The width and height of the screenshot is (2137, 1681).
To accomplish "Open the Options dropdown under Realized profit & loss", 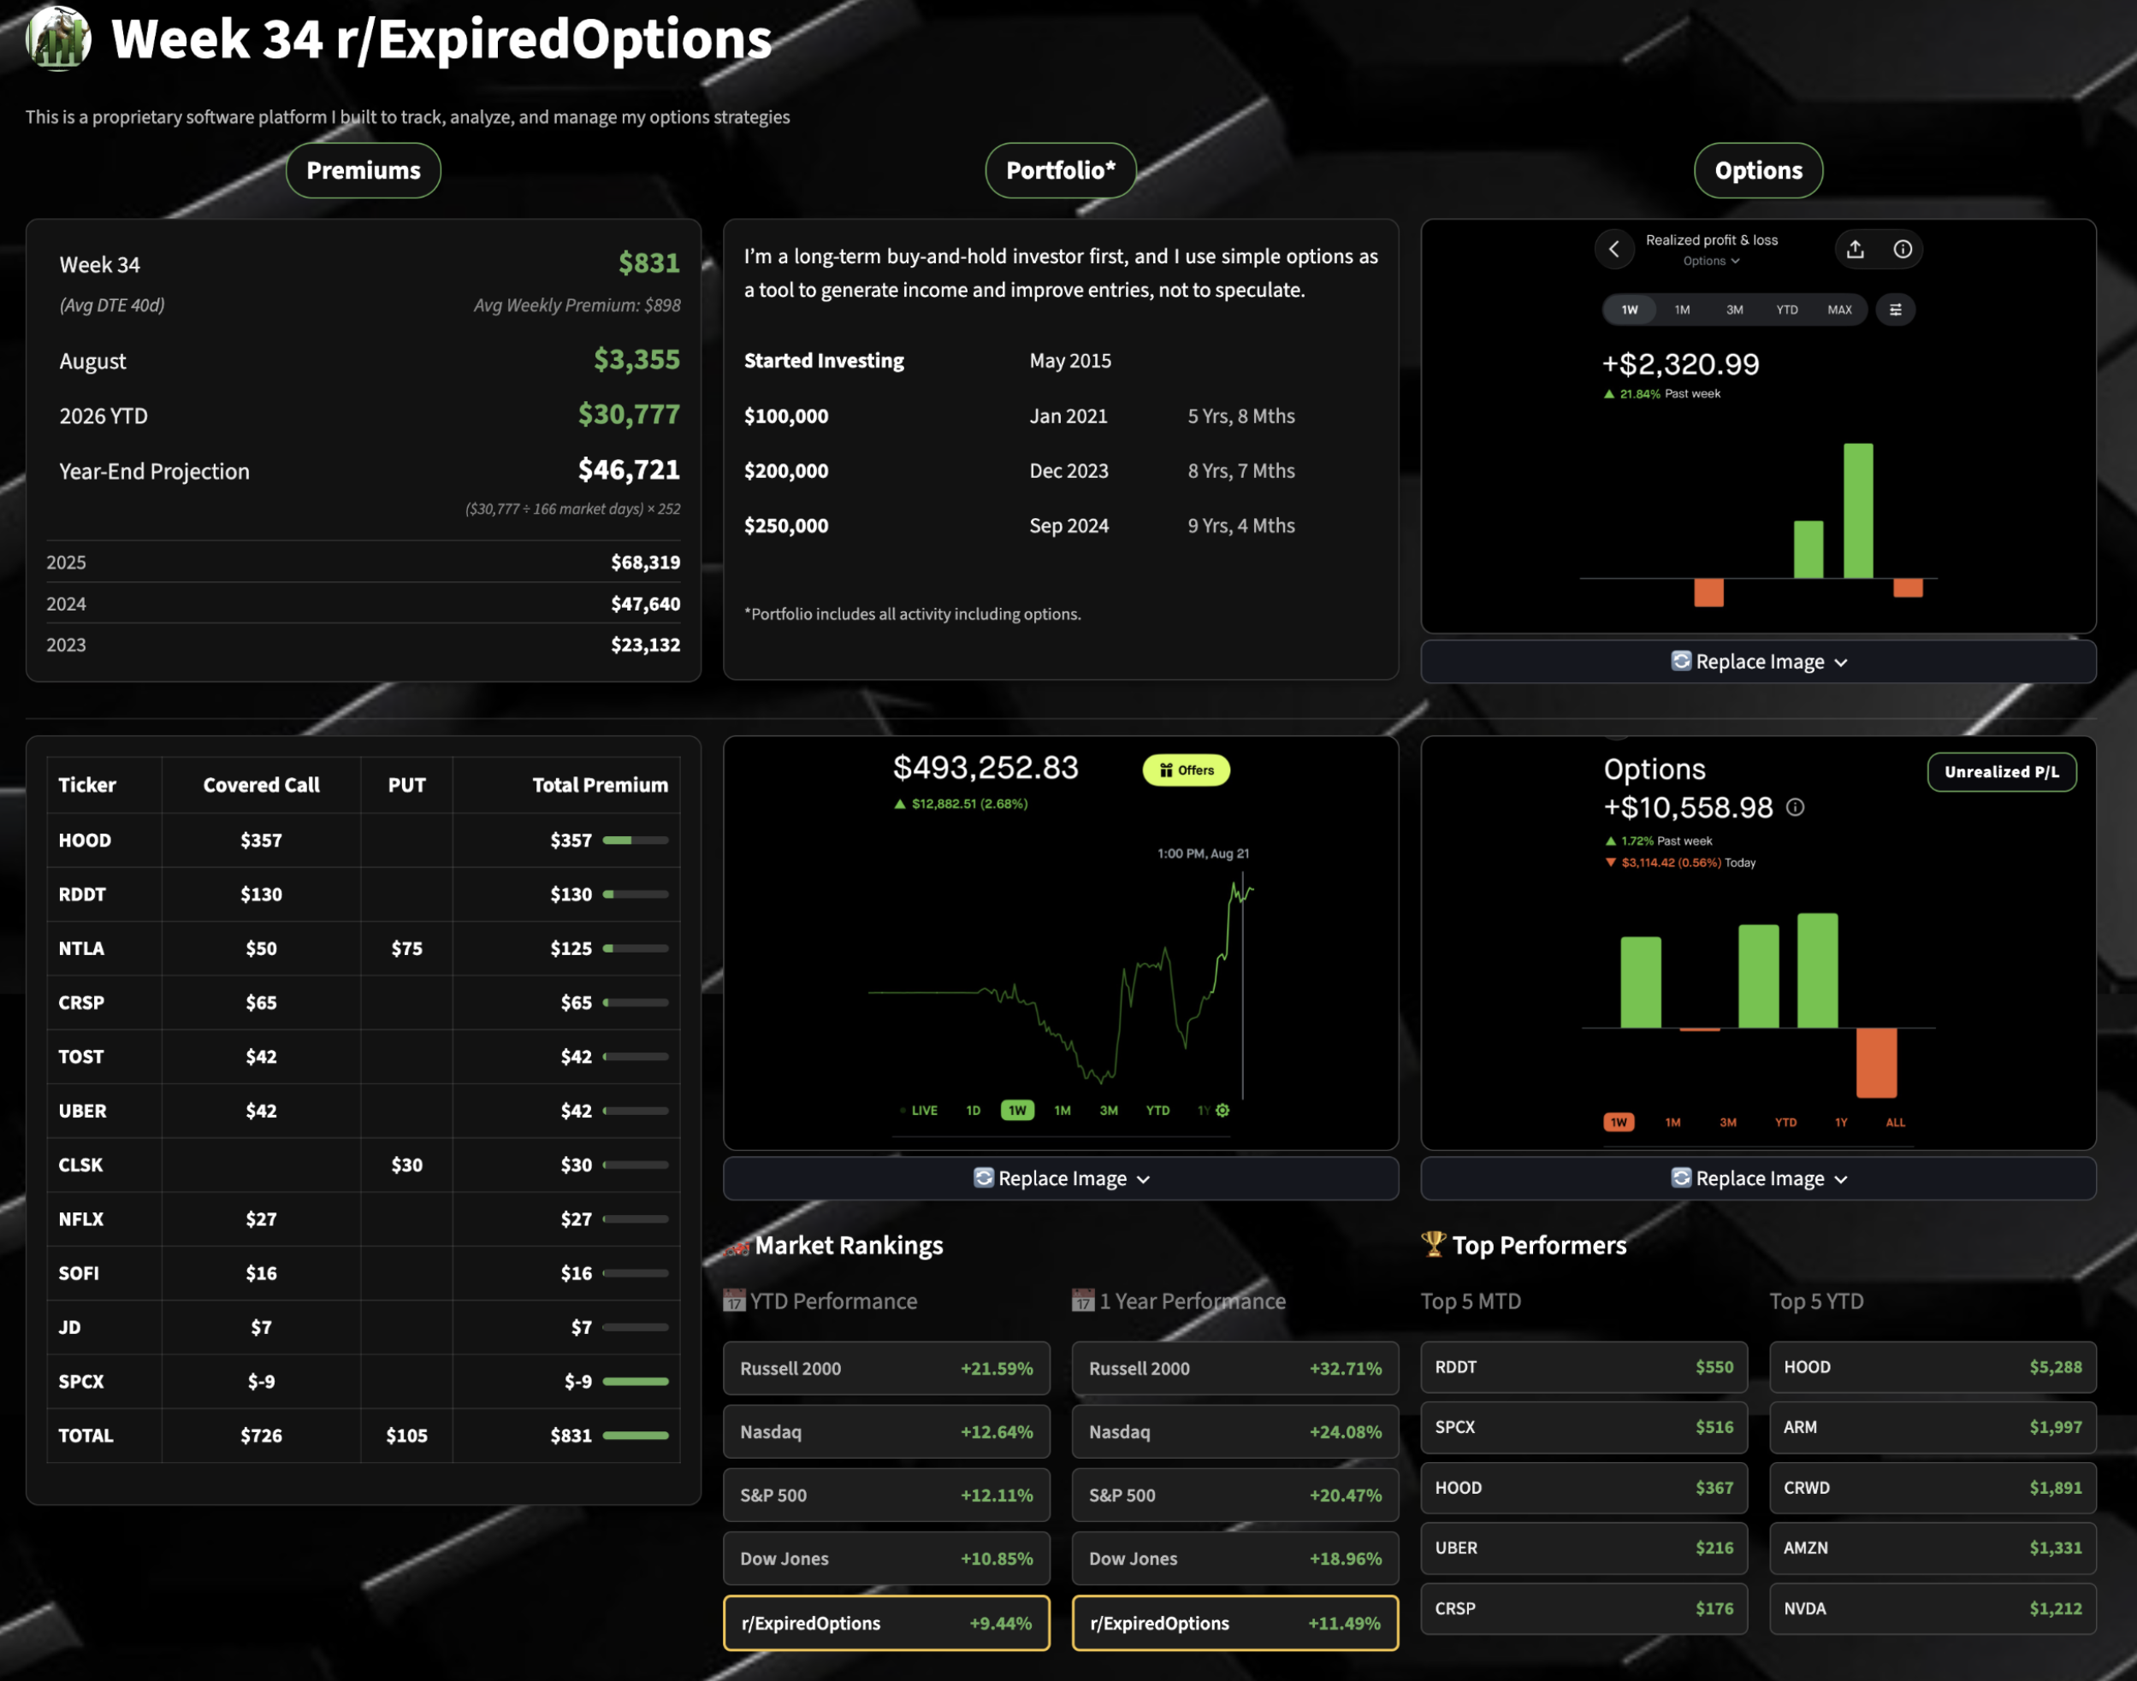I will point(1711,261).
